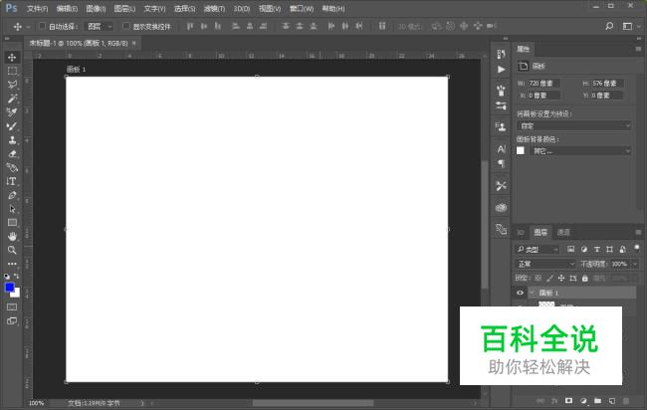This screenshot has width=647, height=410.
Task: Open the tool presets crossed-tools icon
Action: 501,186
